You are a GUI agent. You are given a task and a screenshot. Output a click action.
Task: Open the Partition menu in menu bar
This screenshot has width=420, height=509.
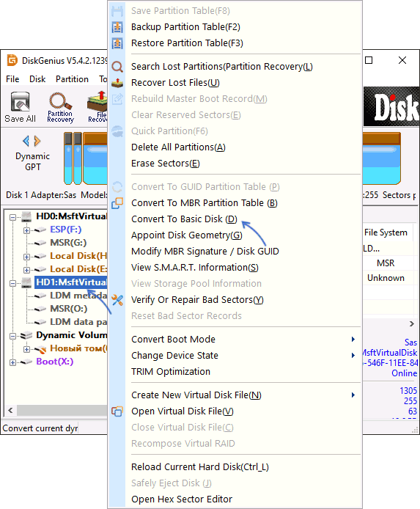[x=72, y=79]
